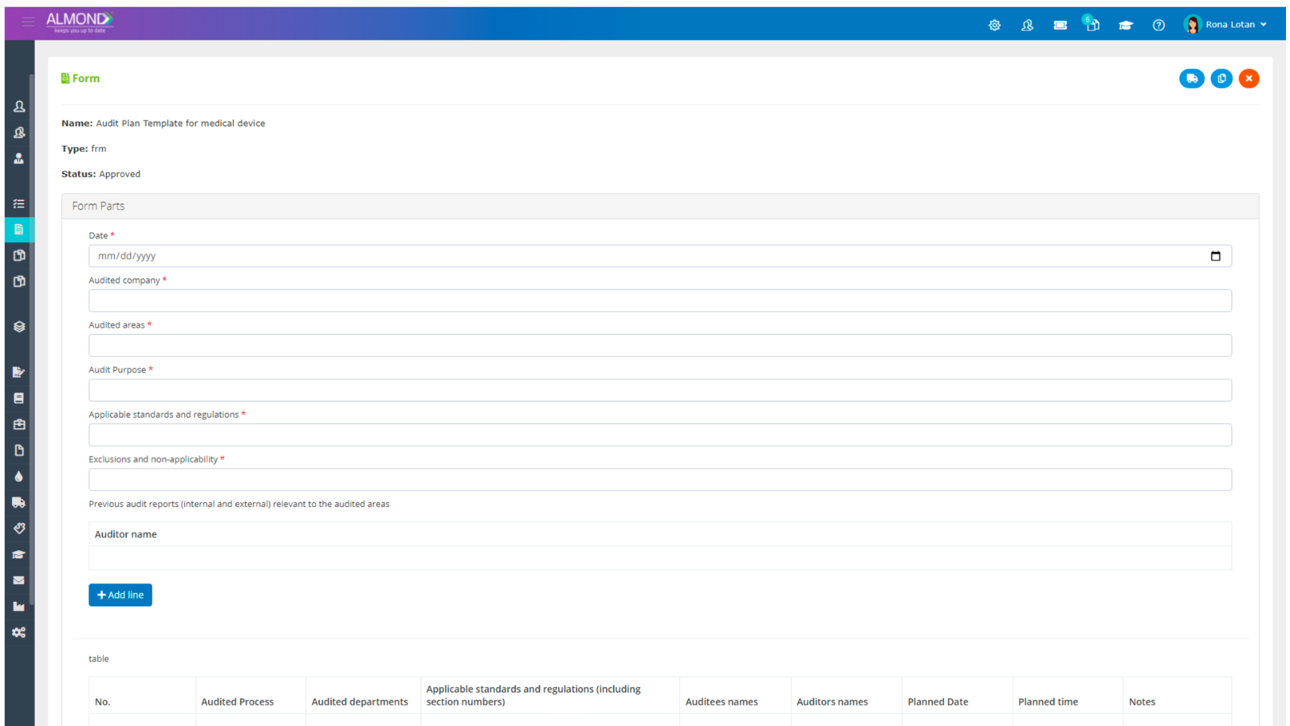Open the briefcase icon in the sidebar
This screenshot has width=1290, height=726.
point(19,424)
